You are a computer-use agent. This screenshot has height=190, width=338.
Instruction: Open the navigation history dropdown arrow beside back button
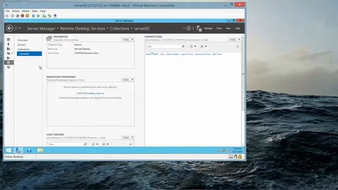pos(20,28)
